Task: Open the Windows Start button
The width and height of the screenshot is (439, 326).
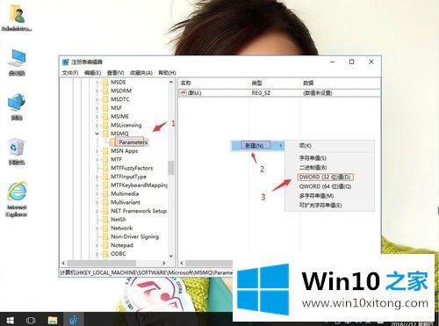Action: click(x=10, y=320)
